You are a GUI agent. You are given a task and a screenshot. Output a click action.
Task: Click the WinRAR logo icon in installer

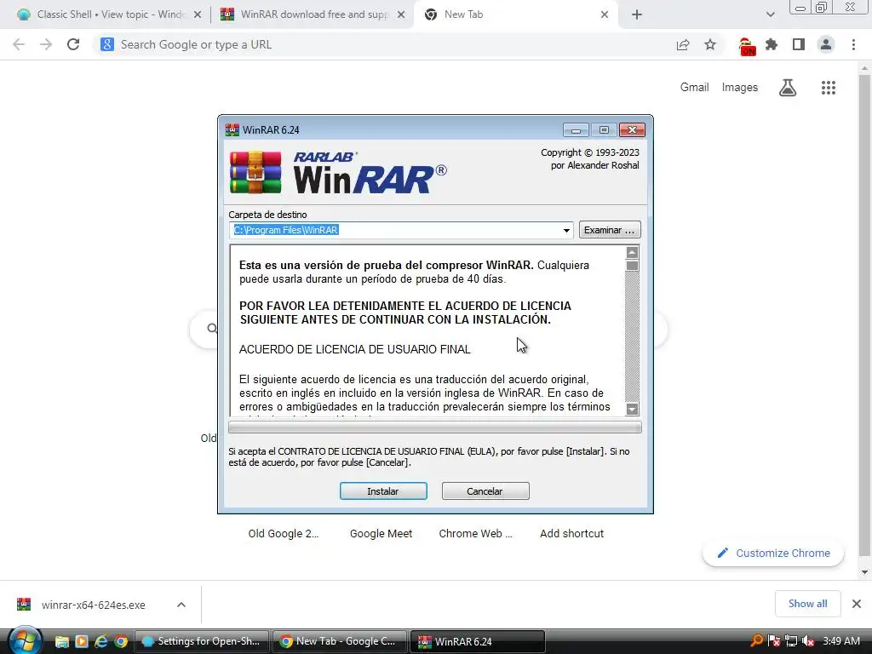pos(255,172)
